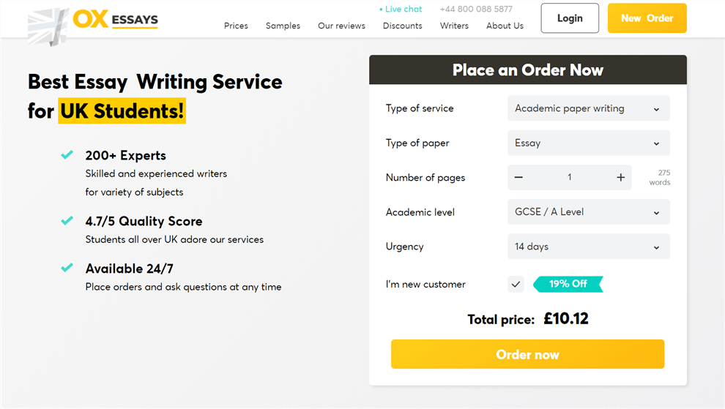725x409 pixels.
Task: Click the checkmark icon beside Available 24/7
Action: coord(67,268)
